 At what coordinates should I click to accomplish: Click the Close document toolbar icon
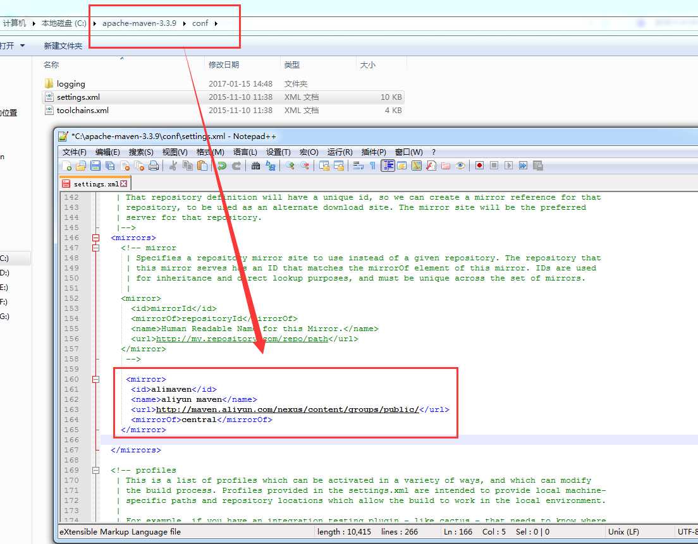[x=125, y=166]
